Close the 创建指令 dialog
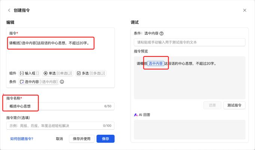The image size is (255, 150). click(244, 10)
